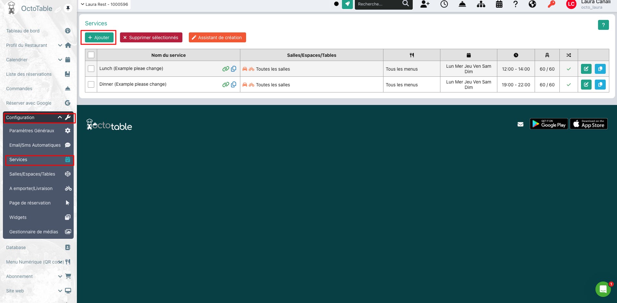617x303 pixels.
Task: Click Download on the App Store badge
Action: (x=589, y=124)
